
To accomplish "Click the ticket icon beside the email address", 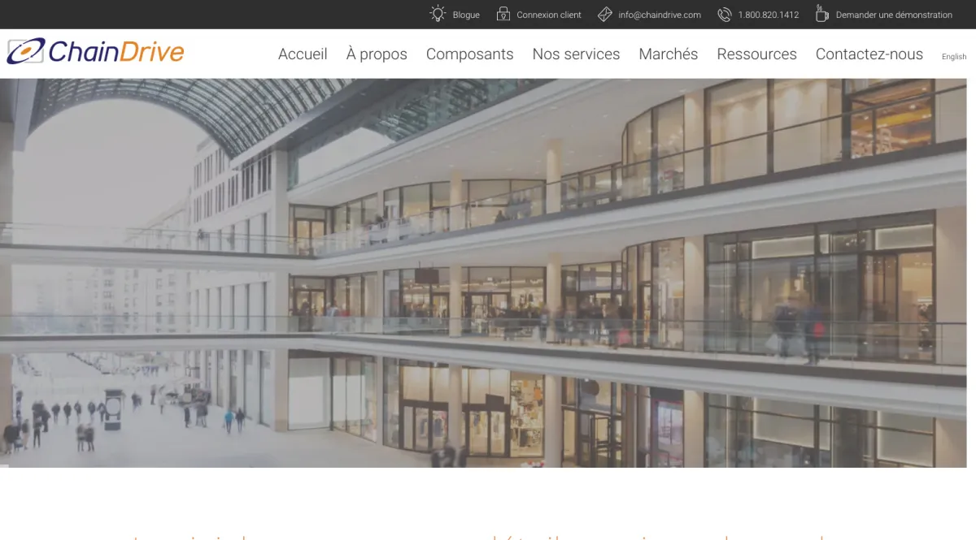I will [x=604, y=15].
